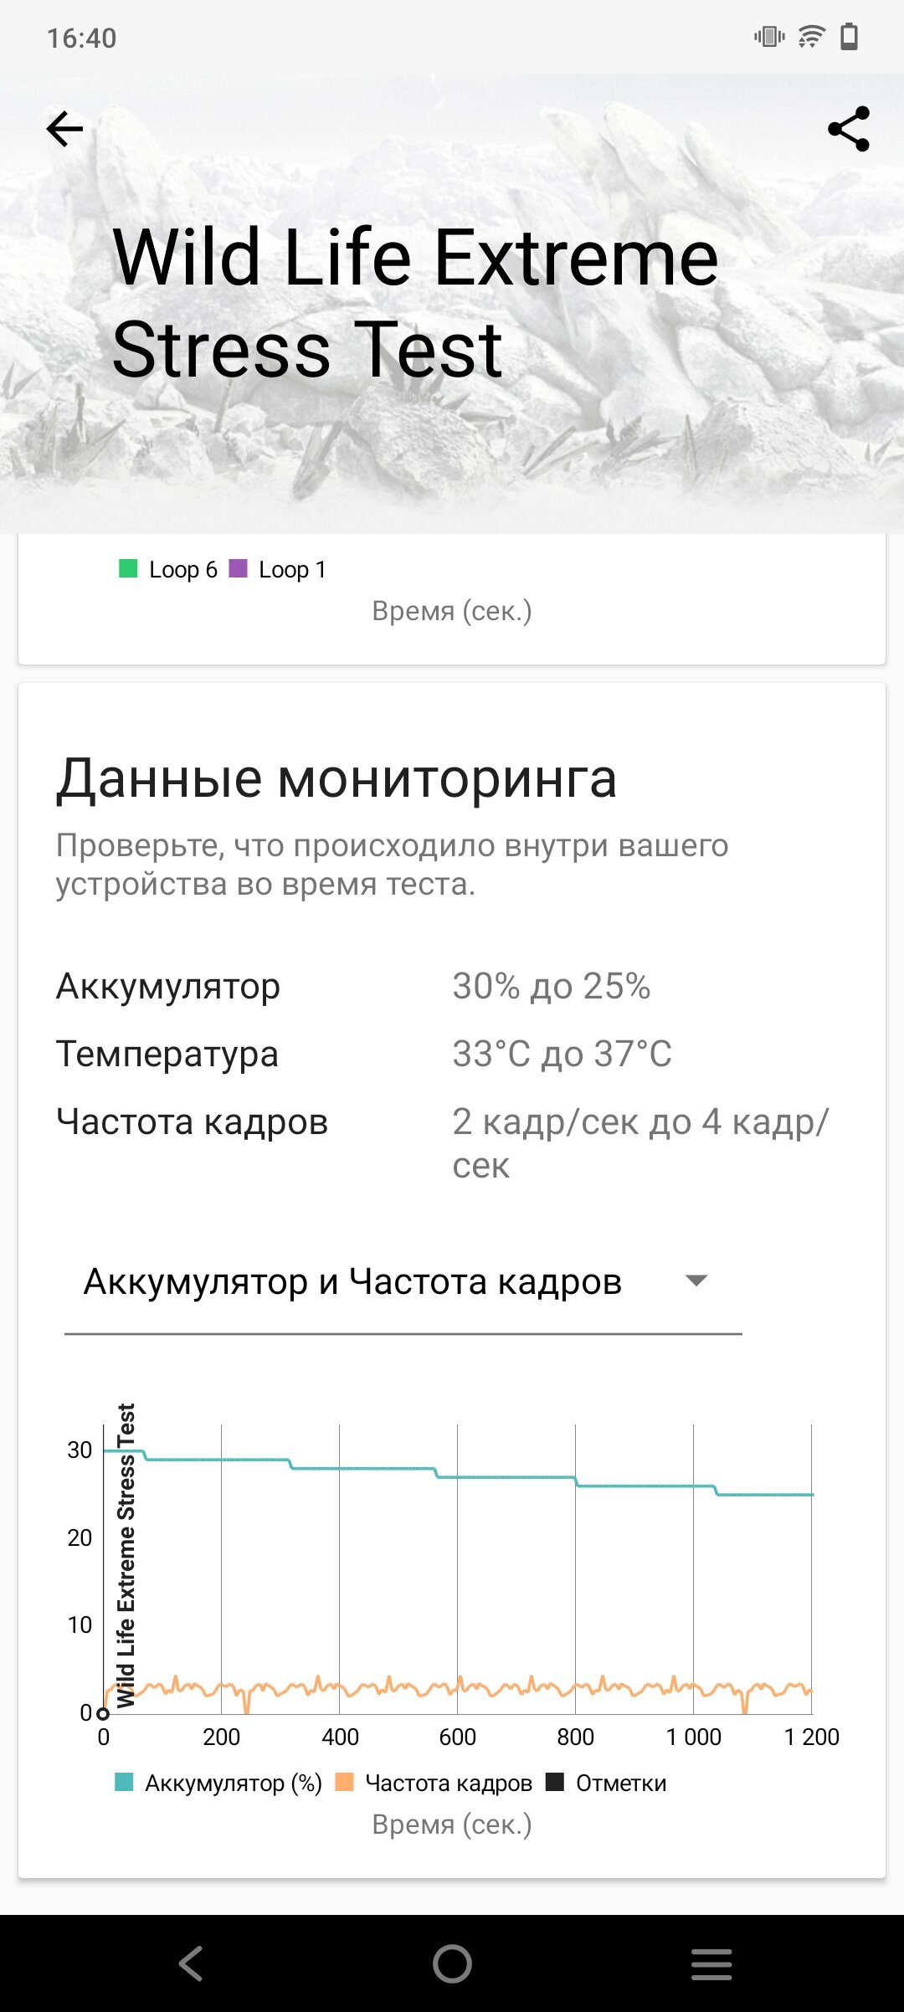904x2012 pixels.
Task: Toggle the Аккумулятор (%) legend series
Action: pos(218,1784)
